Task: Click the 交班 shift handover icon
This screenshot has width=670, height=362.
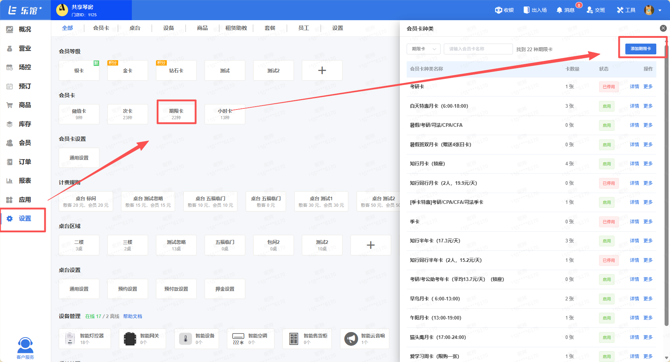Action: (590, 10)
